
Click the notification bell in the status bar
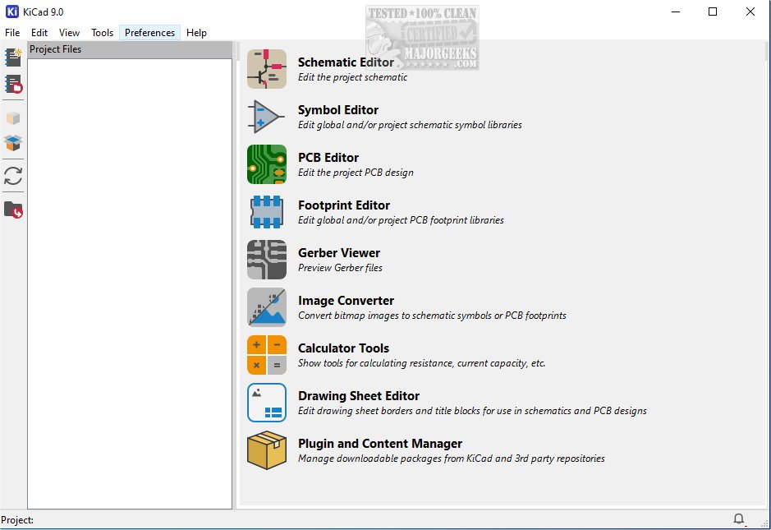pyautogui.click(x=738, y=519)
